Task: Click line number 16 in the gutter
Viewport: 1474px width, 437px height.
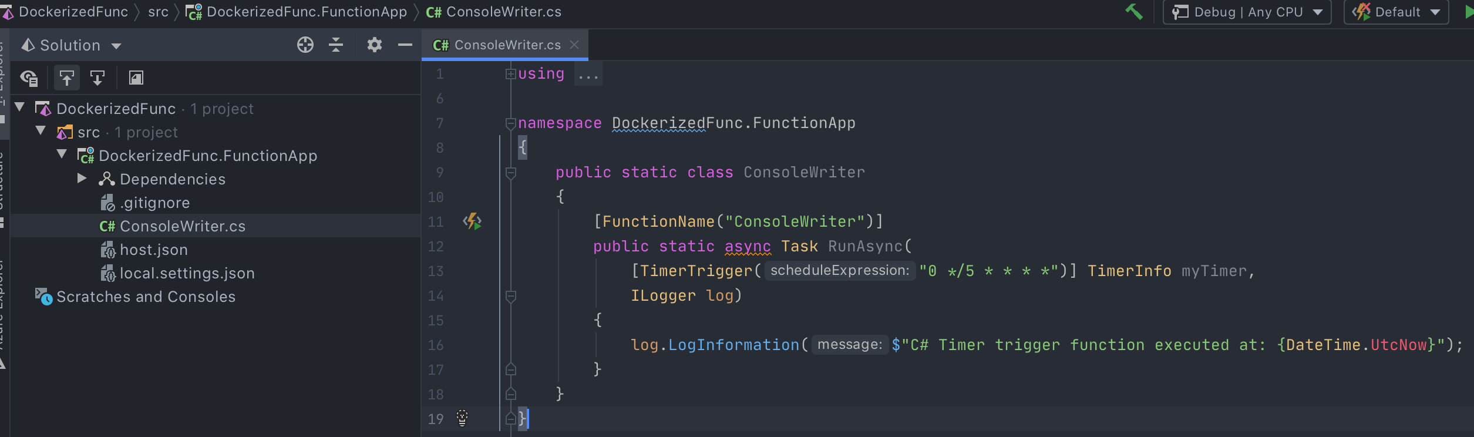Action: point(436,345)
